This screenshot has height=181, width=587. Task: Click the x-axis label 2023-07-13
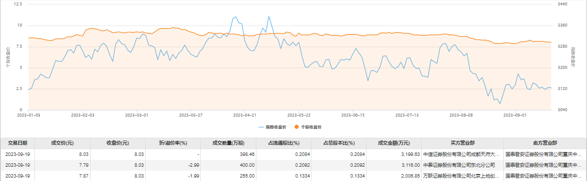[x=407, y=115]
